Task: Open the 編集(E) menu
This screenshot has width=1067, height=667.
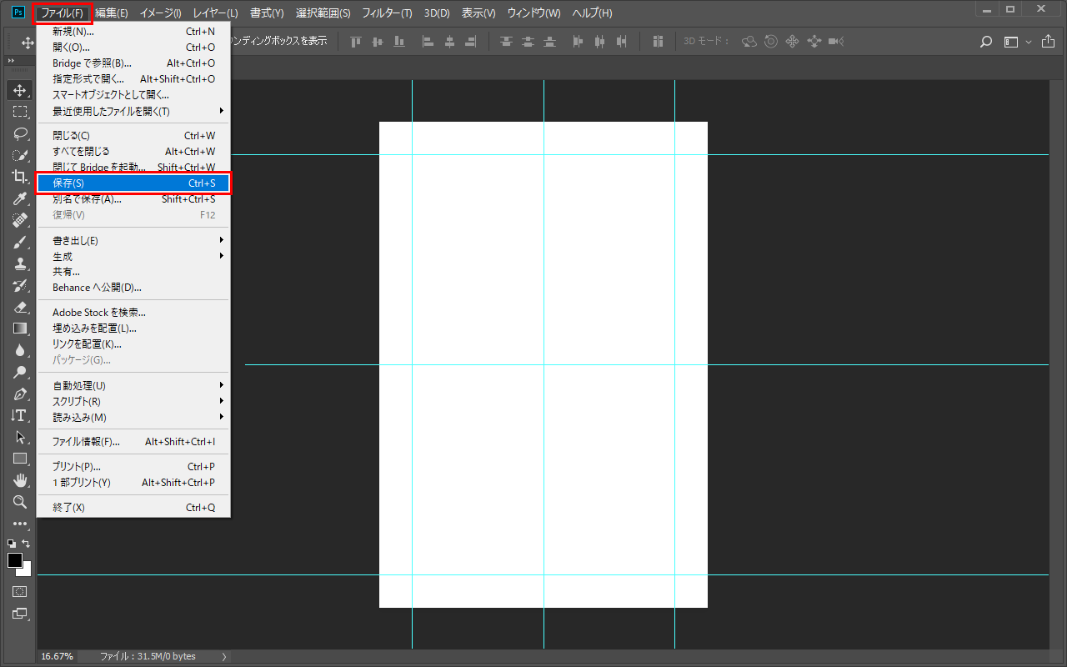Action: pyautogui.click(x=112, y=13)
